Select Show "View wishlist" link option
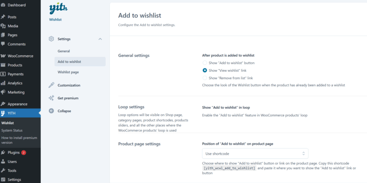This screenshot has width=367, height=183. (205, 70)
